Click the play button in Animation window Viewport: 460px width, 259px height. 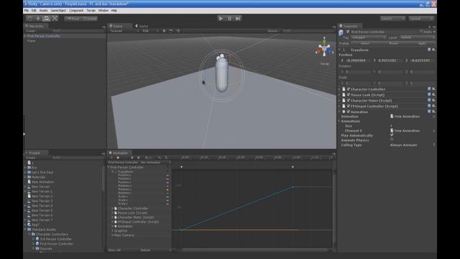click(x=118, y=158)
